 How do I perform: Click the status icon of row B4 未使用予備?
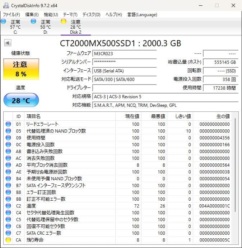click(x=8, y=178)
